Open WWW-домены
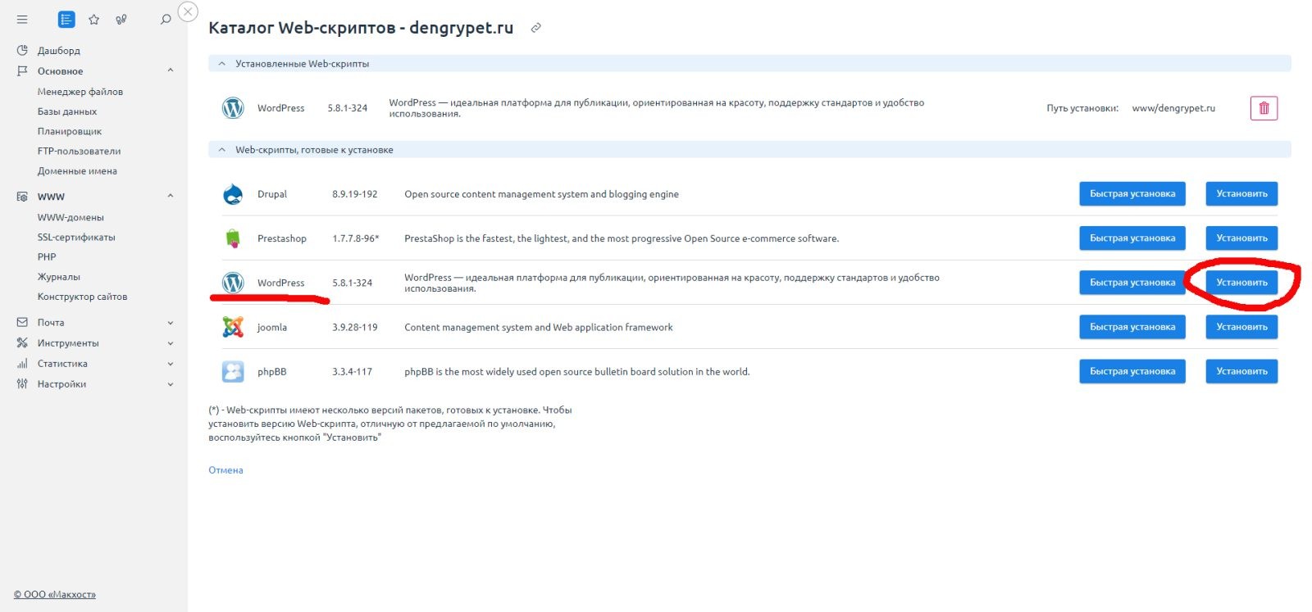This screenshot has width=1312, height=612. point(71,217)
